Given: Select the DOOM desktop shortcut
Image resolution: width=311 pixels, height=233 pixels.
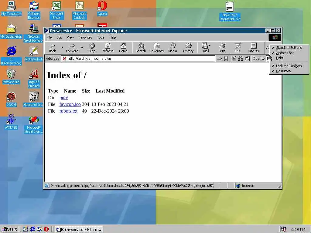Looking at the screenshot, I should click(11, 99).
